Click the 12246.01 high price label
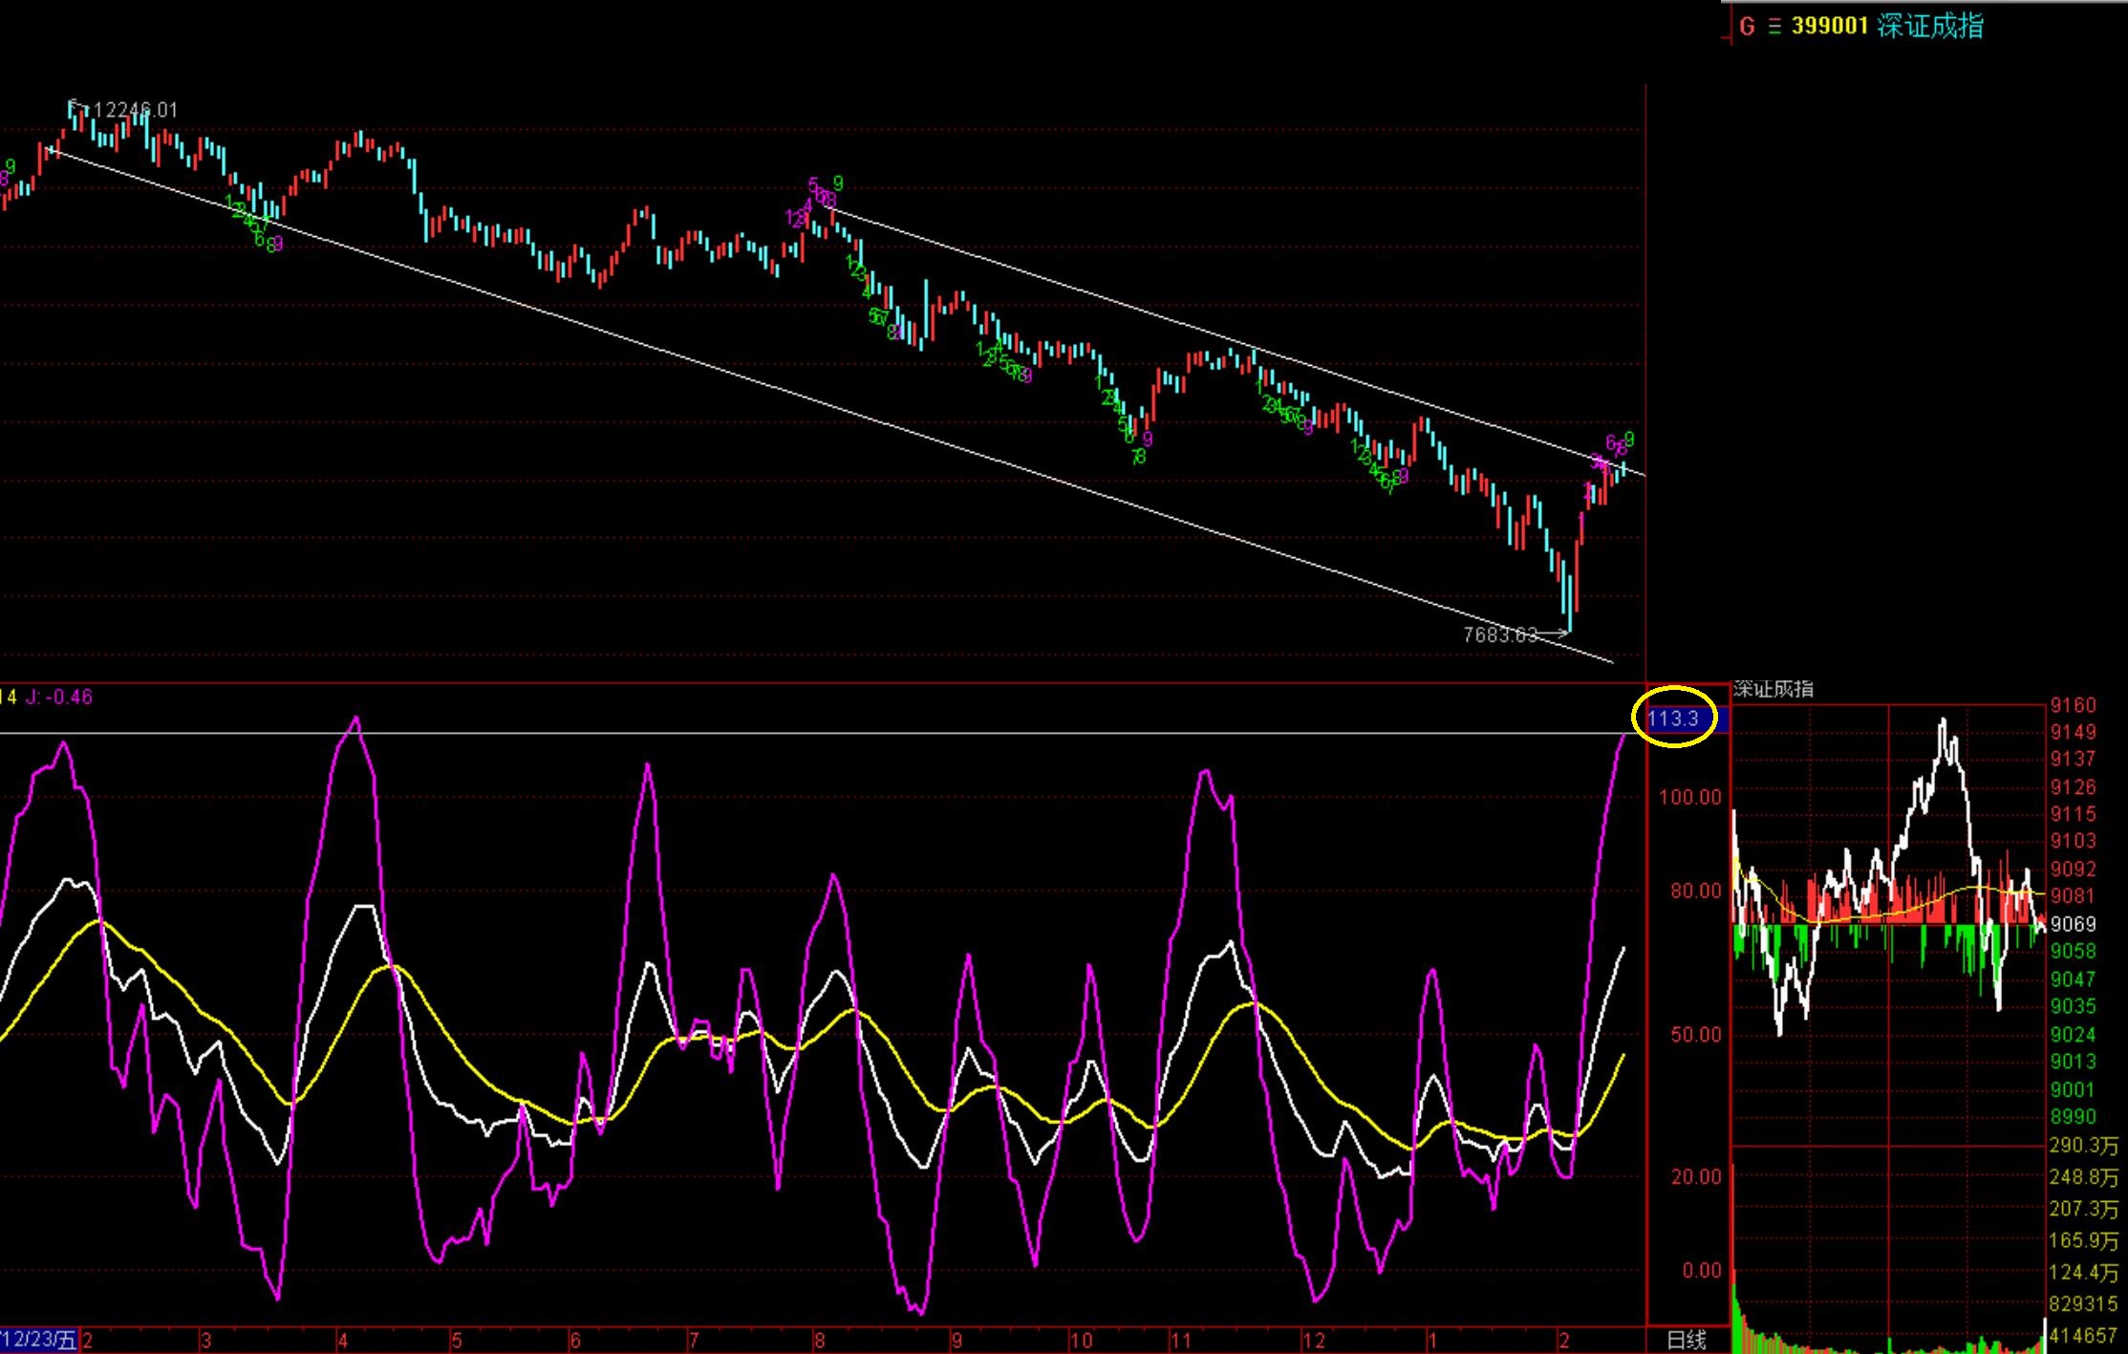2128x1354 pixels. pyautogui.click(x=136, y=110)
